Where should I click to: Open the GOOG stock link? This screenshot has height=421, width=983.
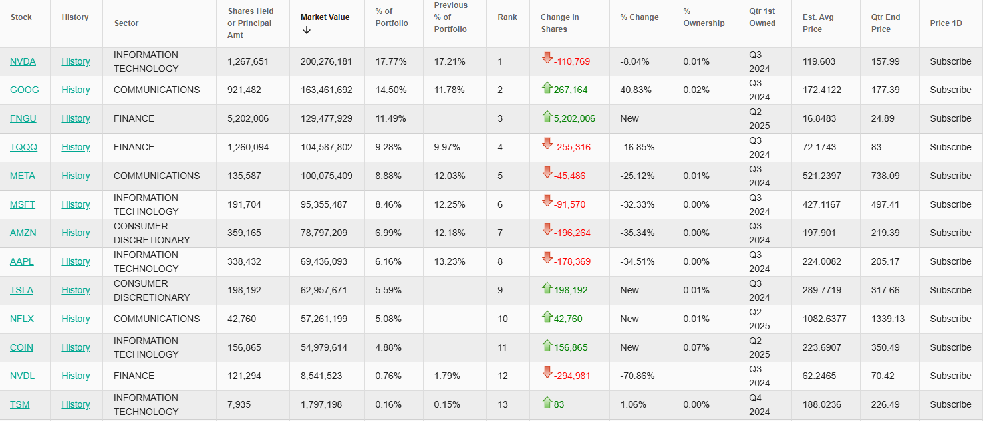point(25,90)
